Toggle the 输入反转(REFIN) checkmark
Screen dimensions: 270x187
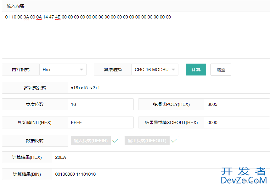click(115, 141)
